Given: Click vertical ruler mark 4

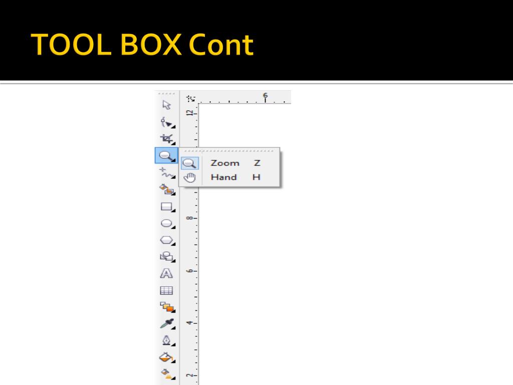Looking at the screenshot, I should click(x=190, y=323).
